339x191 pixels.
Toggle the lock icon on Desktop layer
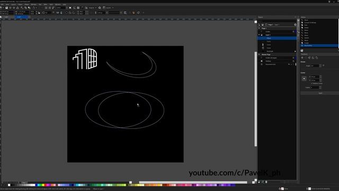[293, 61]
